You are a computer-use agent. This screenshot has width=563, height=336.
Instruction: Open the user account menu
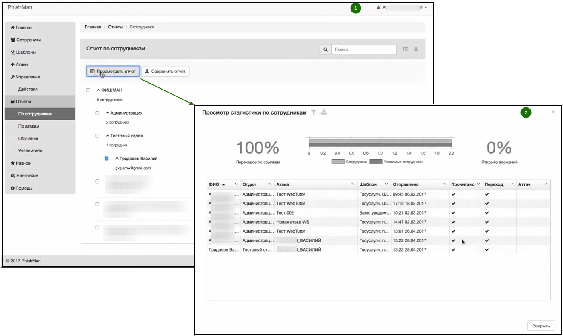coord(402,8)
